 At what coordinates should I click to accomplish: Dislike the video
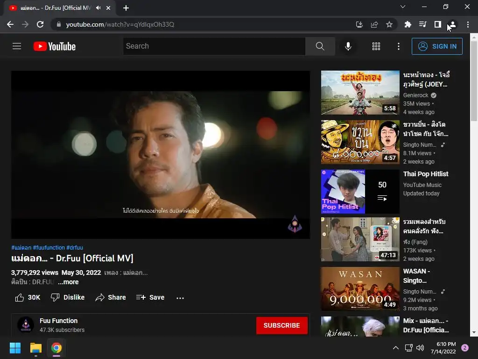point(68,297)
